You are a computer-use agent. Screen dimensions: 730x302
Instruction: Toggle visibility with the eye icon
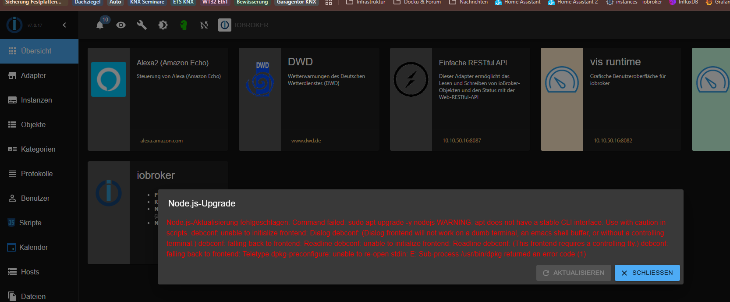121,25
